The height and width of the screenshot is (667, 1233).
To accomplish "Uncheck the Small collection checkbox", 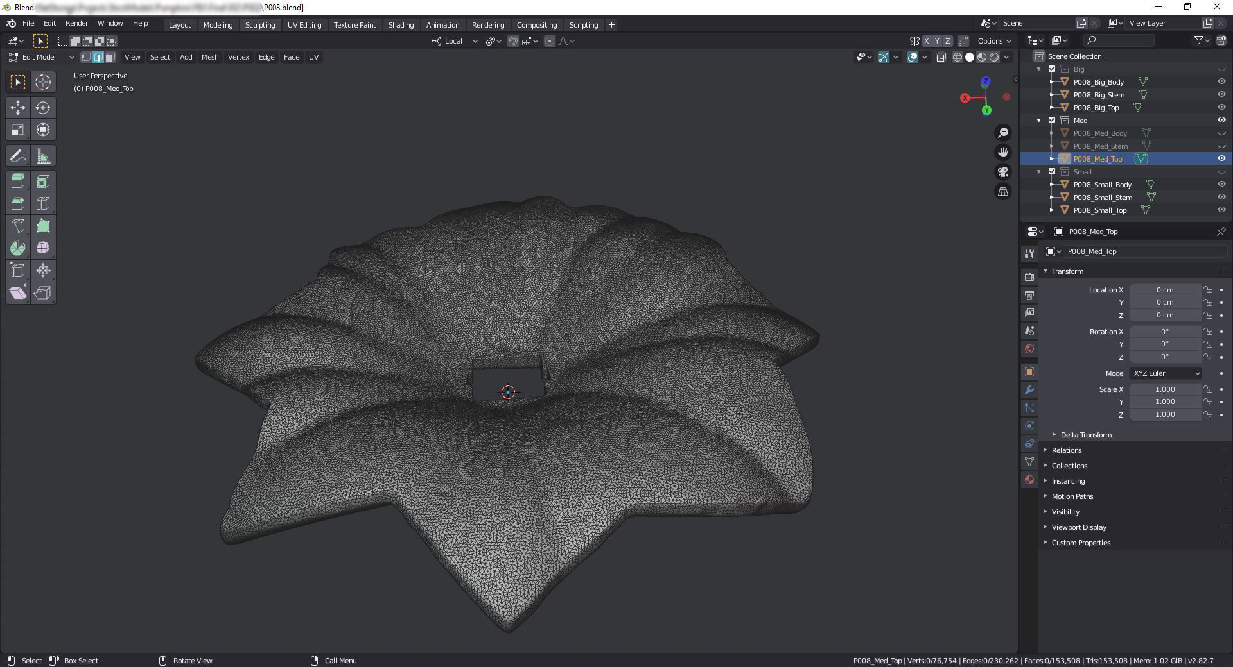I will tap(1052, 172).
